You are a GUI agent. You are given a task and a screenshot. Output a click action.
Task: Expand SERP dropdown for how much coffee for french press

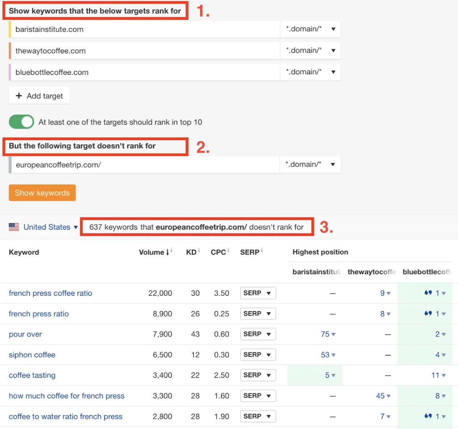click(x=258, y=396)
